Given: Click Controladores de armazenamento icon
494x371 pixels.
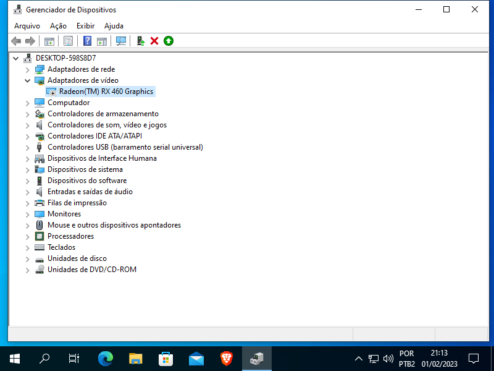Looking at the screenshot, I should coord(40,114).
